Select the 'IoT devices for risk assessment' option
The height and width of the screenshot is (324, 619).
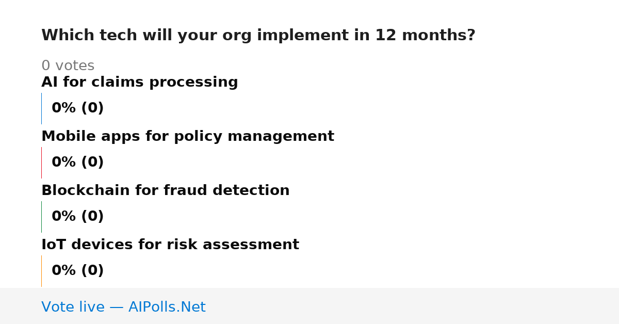coord(170,245)
